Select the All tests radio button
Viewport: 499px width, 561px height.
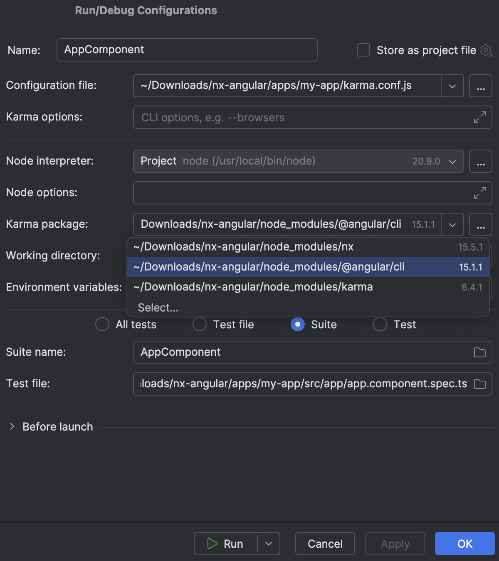[x=102, y=324]
